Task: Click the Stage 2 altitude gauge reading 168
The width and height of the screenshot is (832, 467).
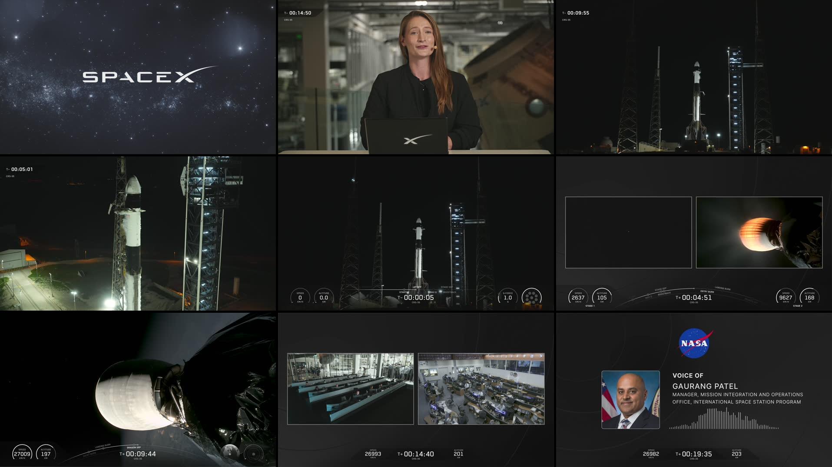Action: coord(809,297)
